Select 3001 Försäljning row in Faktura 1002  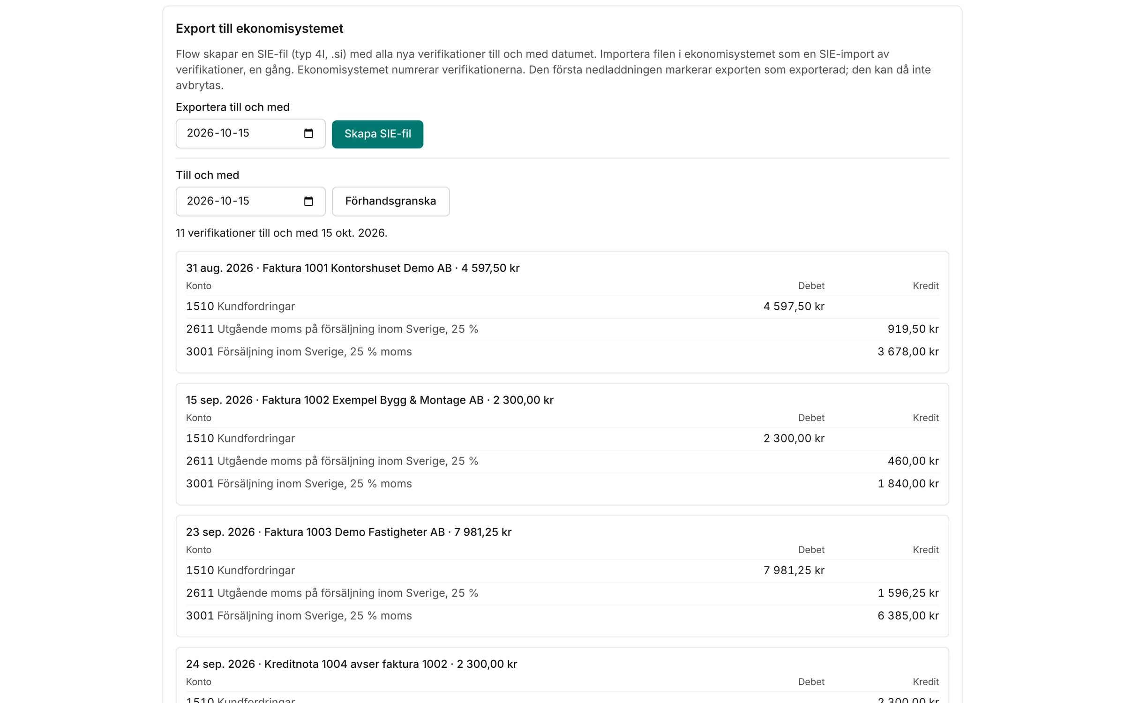pos(562,484)
